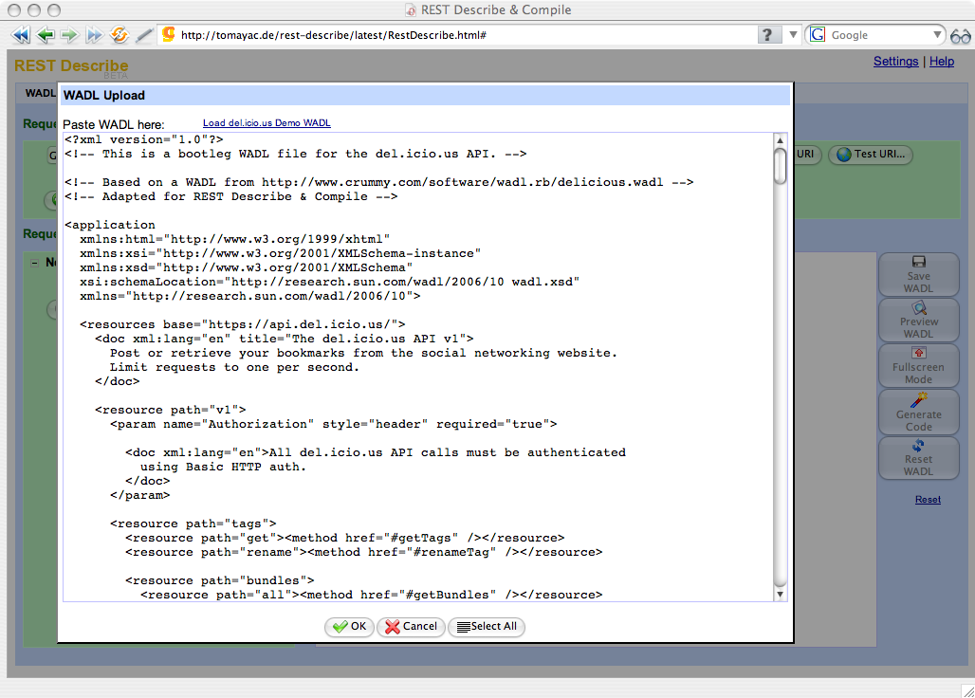The image size is (975, 698).
Task: Click the Save WADL button
Action: pyautogui.click(x=918, y=274)
